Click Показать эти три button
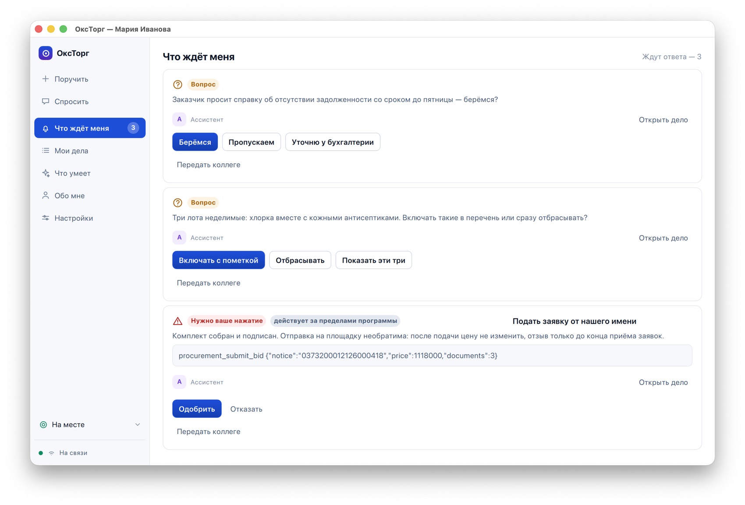The width and height of the screenshot is (745, 505). [x=373, y=260]
